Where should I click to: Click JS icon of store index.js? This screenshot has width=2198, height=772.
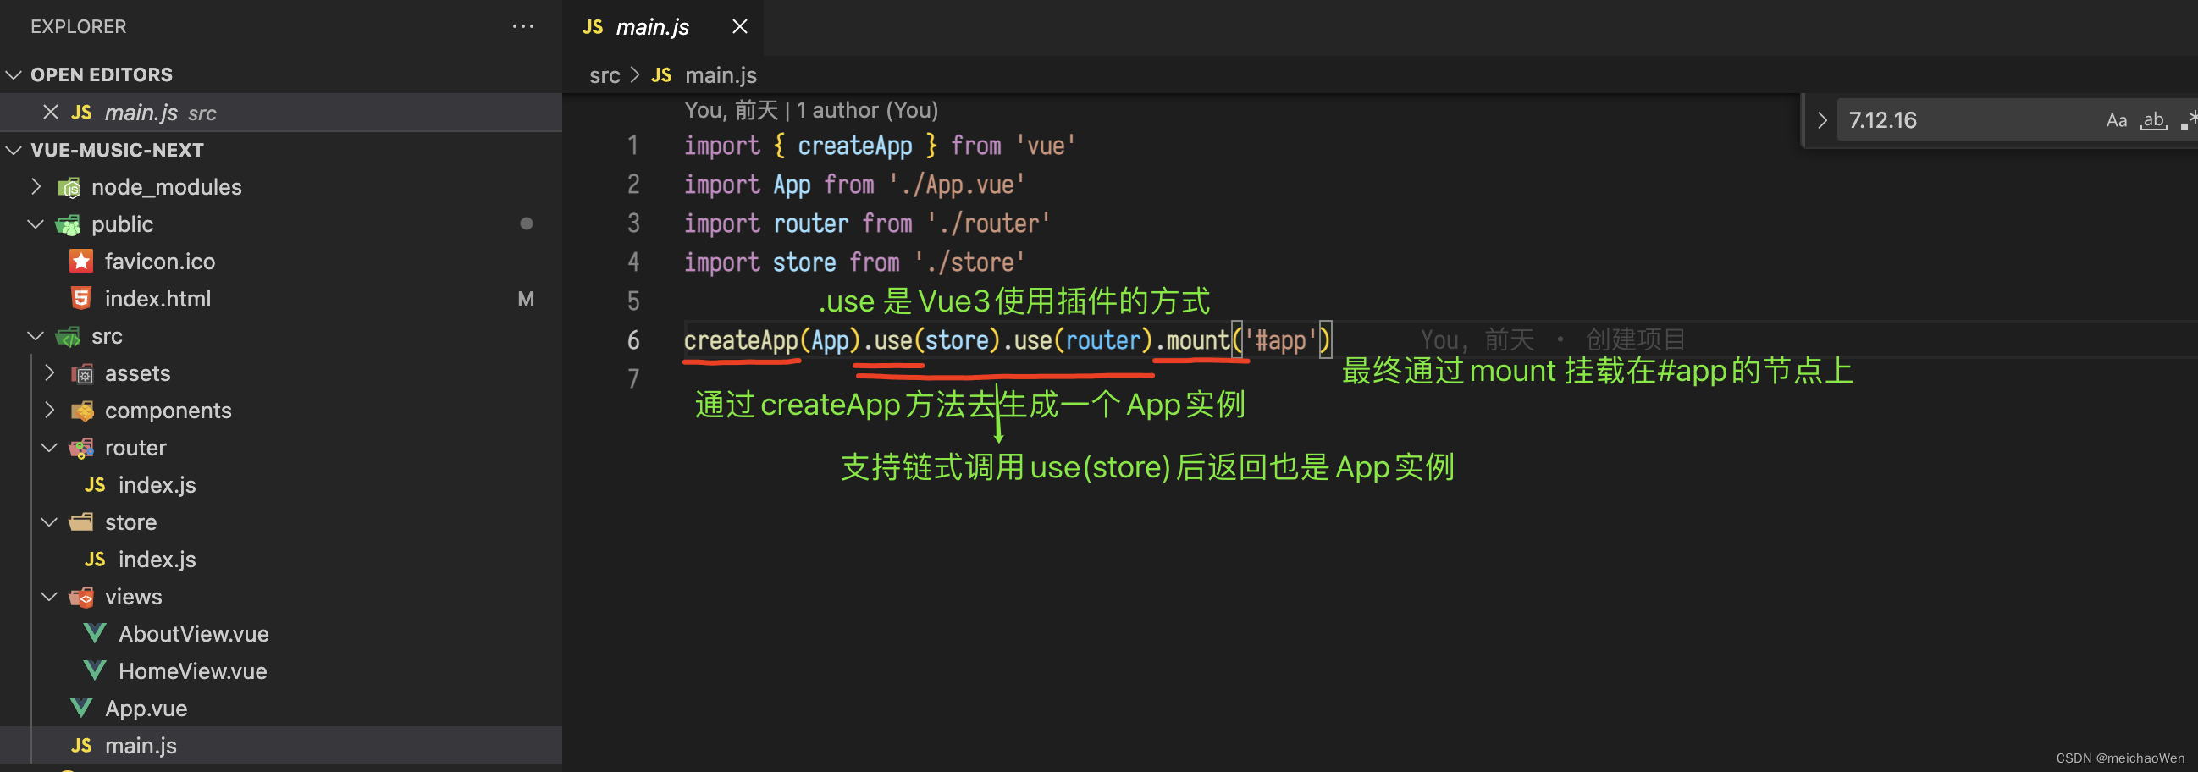(x=95, y=560)
